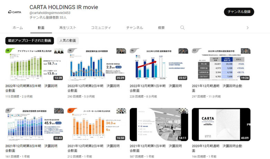Open the 45:09 video thumbnail

[221, 124]
